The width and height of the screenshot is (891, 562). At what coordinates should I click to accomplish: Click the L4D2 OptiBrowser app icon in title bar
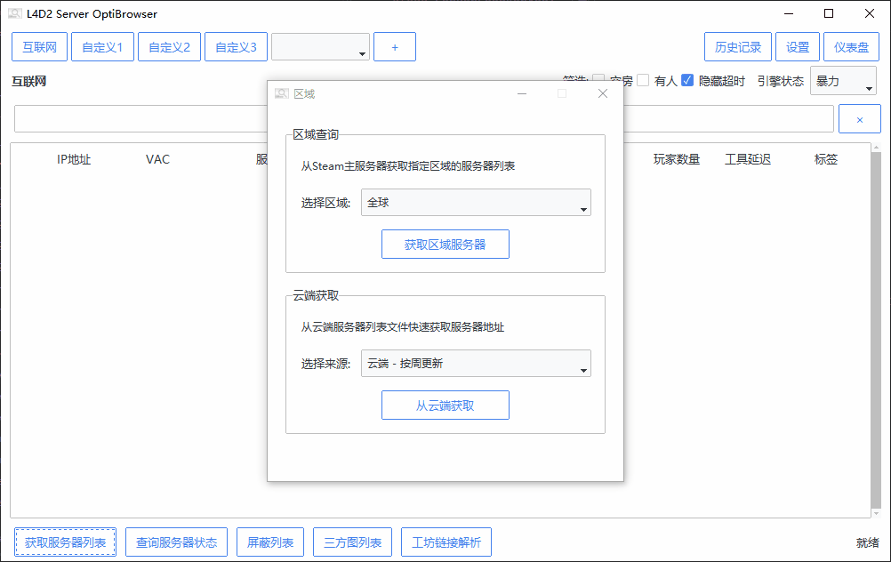pyautogui.click(x=14, y=13)
